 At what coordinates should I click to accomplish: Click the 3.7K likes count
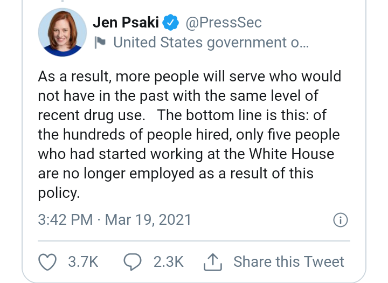[x=83, y=262]
